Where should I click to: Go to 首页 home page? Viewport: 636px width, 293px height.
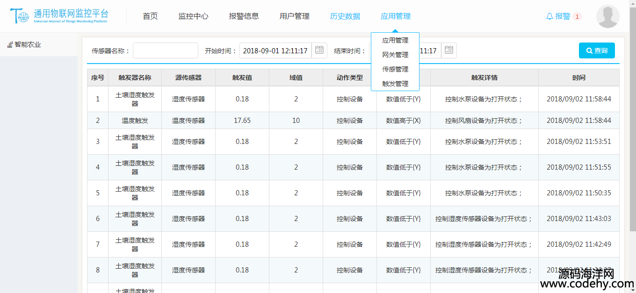point(150,16)
